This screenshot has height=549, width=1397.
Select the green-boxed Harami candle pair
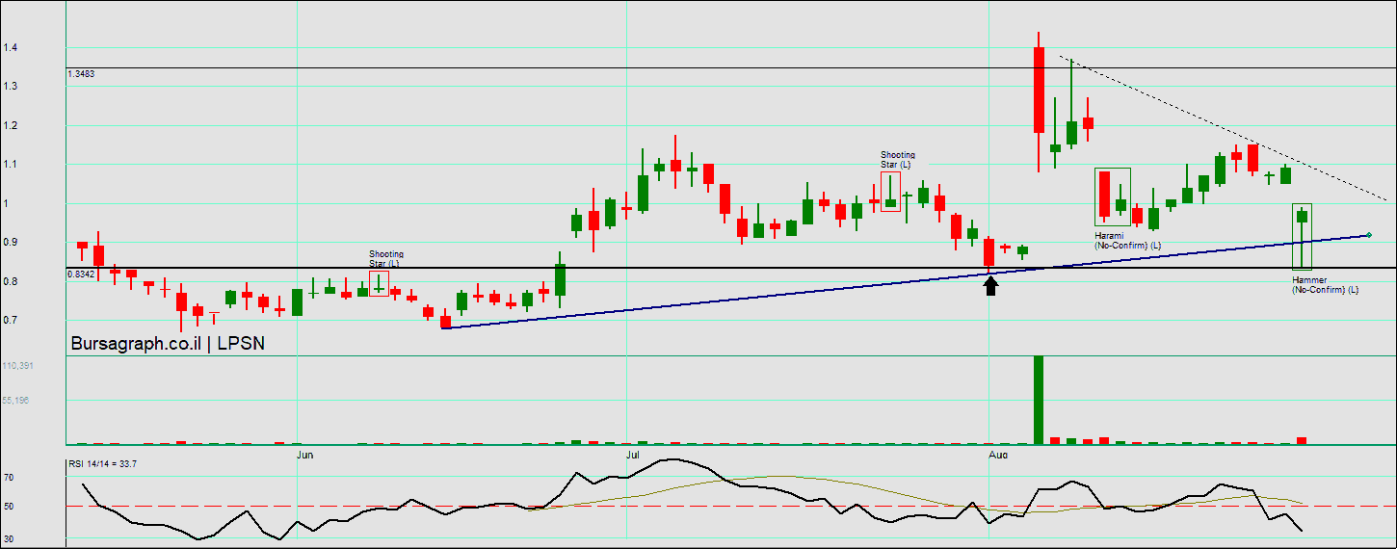(x=1112, y=196)
